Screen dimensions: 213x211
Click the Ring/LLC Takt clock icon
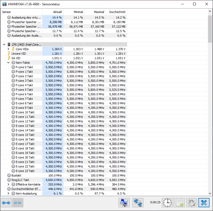[x=9, y=180]
